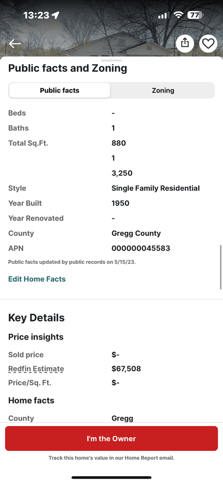Tap the location arrow in status bar
This screenshot has height=483, width=223.
(x=56, y=15)
